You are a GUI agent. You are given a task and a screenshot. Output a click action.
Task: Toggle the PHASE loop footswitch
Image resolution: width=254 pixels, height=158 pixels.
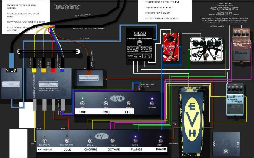coord(160,141)
